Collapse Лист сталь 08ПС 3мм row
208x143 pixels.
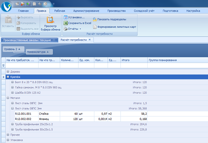coord(12,108)
